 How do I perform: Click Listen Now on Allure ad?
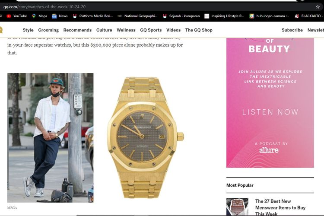(x=270, y=112)
